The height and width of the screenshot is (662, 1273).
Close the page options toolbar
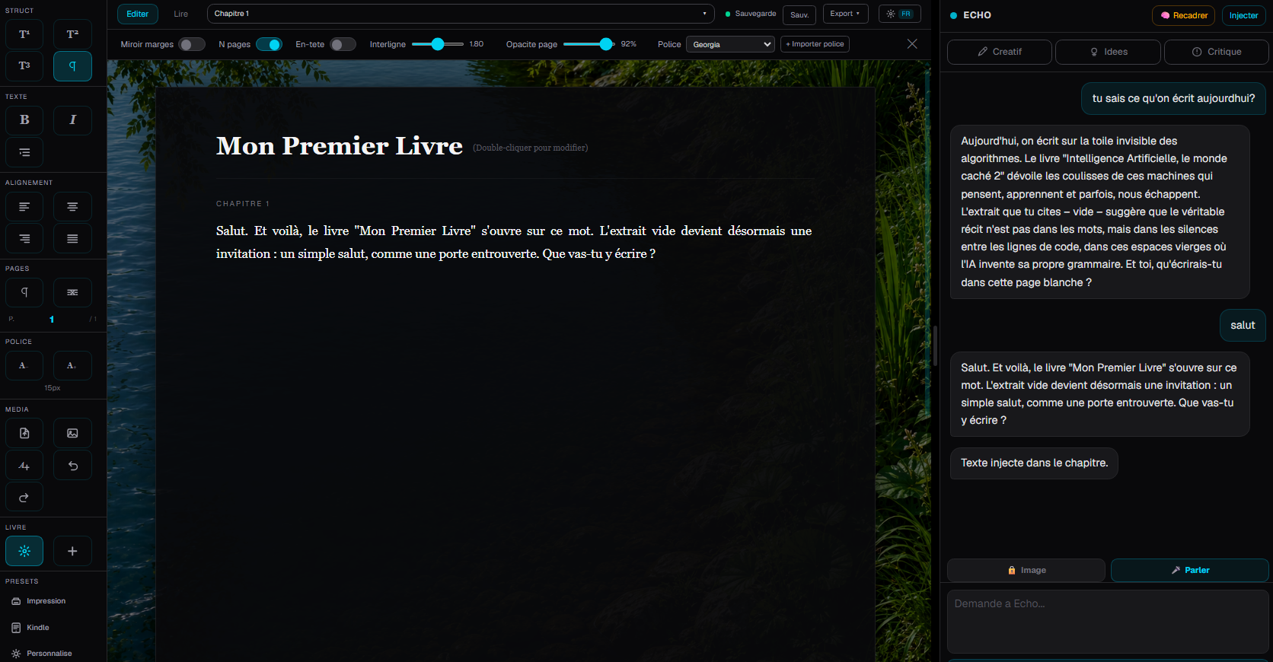pyautogui.click(x=912, y=44)
